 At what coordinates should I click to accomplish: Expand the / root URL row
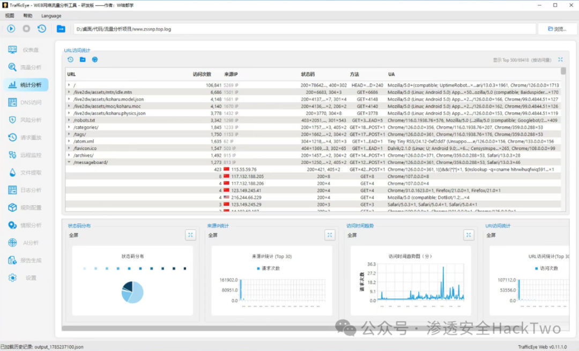69,85
